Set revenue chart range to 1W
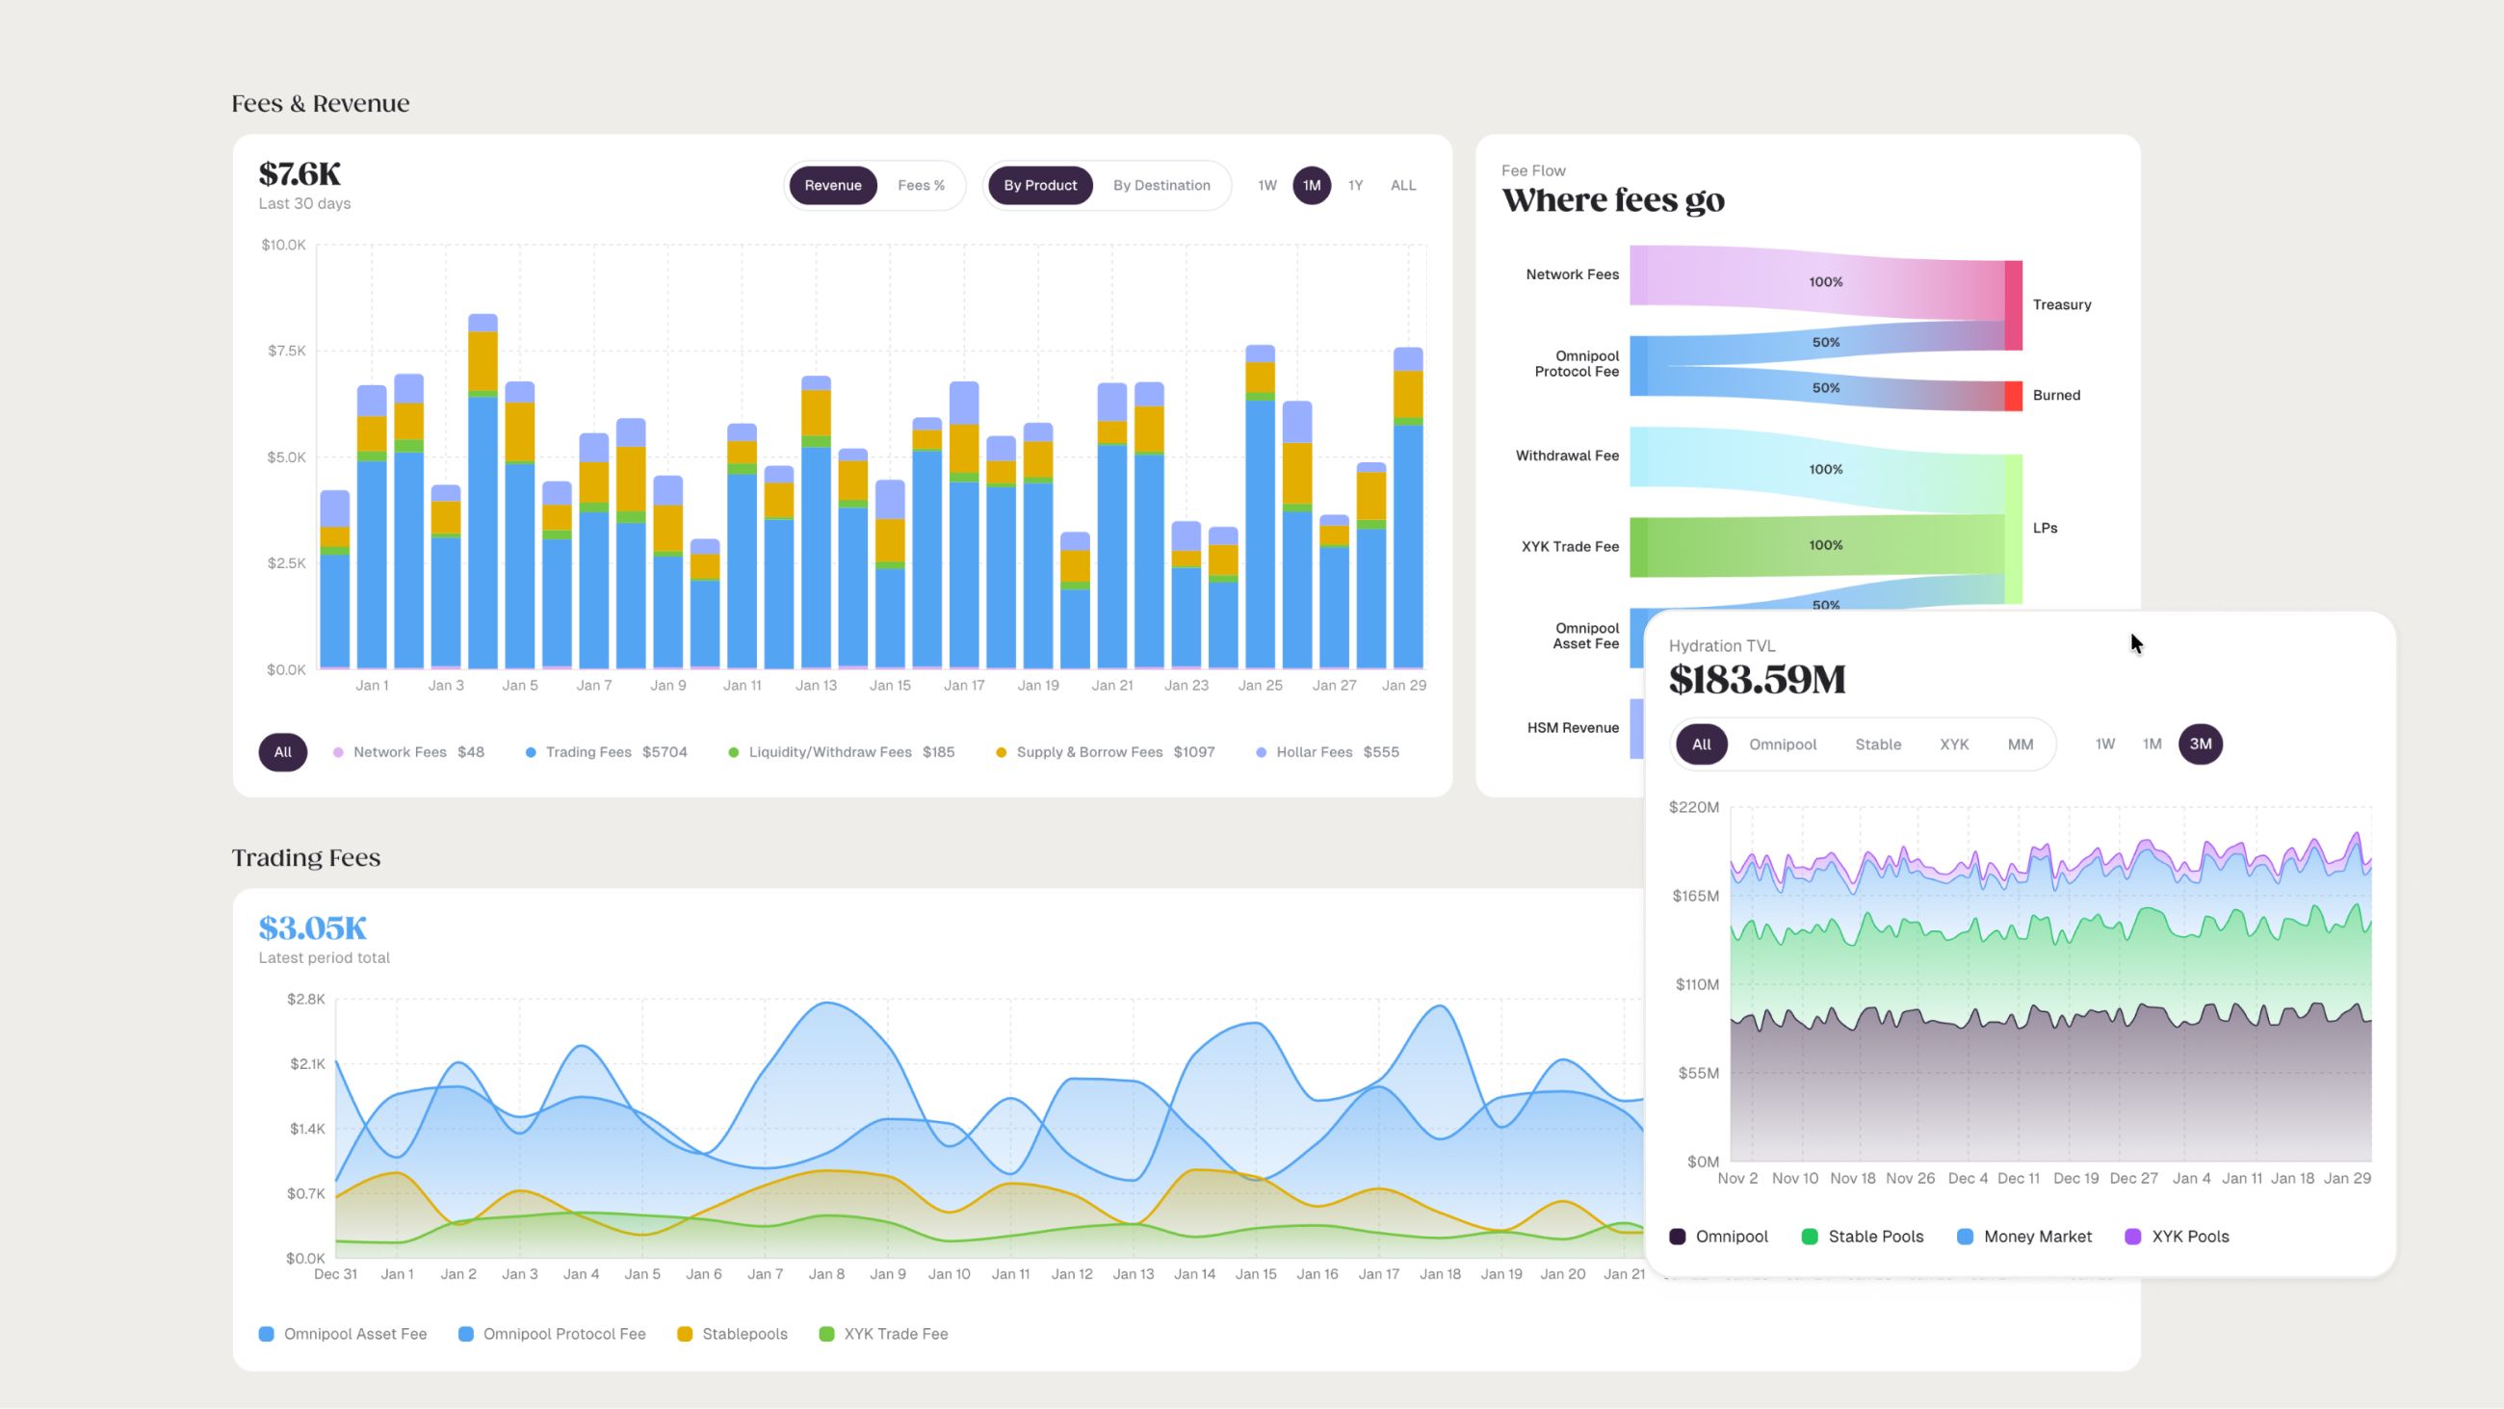This screenshot has height=1409, width=2504. pos(1266,185)
